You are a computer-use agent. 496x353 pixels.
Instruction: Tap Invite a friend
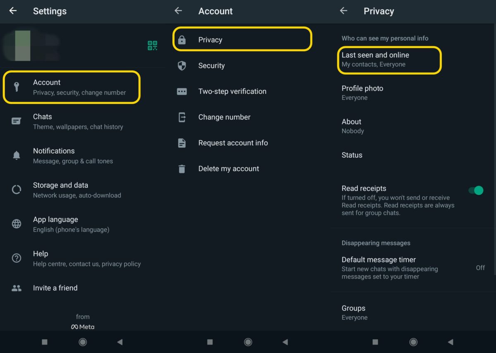[x=55, y=288]
